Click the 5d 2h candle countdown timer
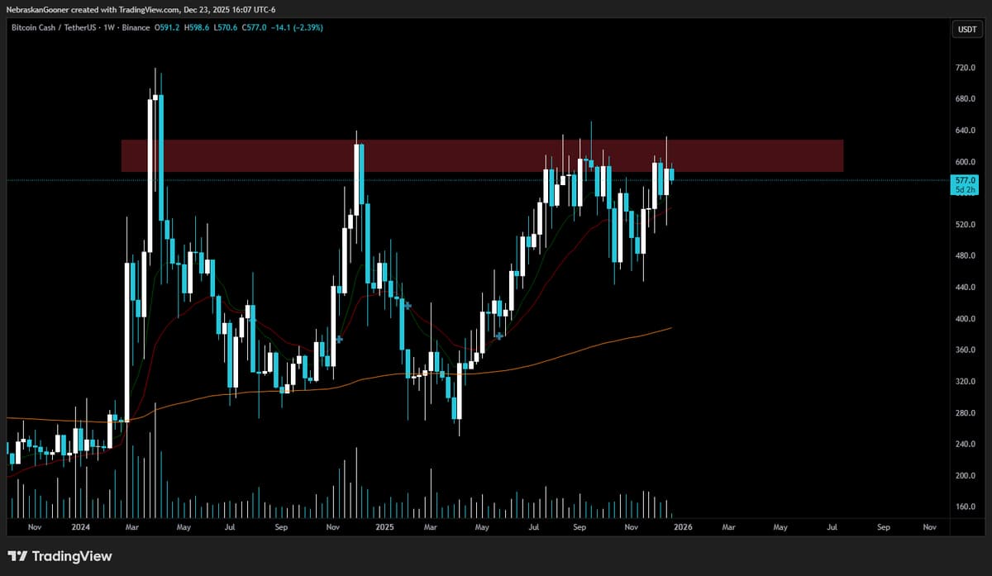992x576 pixels. coord(965,189)
